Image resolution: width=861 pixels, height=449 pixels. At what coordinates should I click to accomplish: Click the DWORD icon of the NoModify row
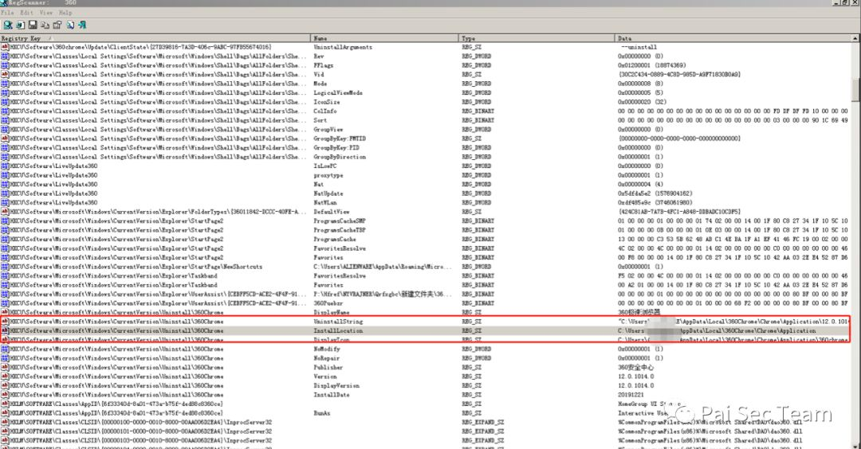(x=5, y=349)
